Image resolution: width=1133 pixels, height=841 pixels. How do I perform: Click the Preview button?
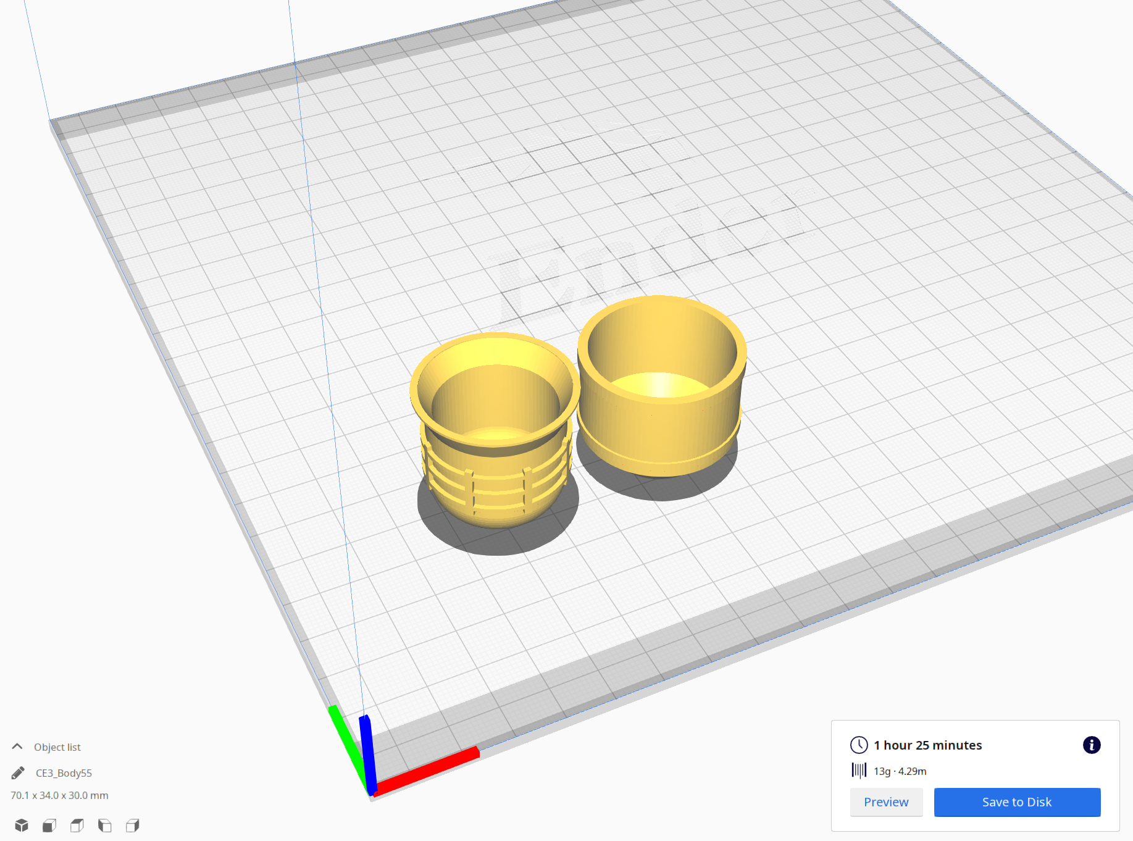[x=886, y=802]
